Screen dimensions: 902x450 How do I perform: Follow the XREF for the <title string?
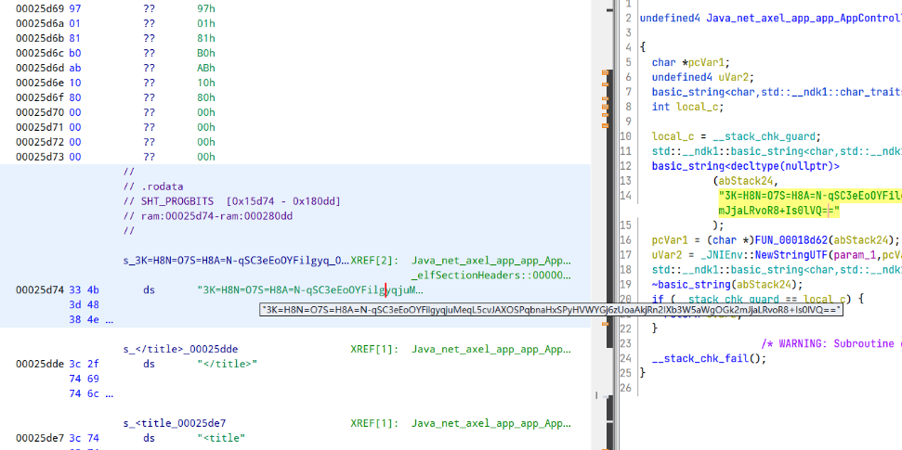(x=490, y=423)
